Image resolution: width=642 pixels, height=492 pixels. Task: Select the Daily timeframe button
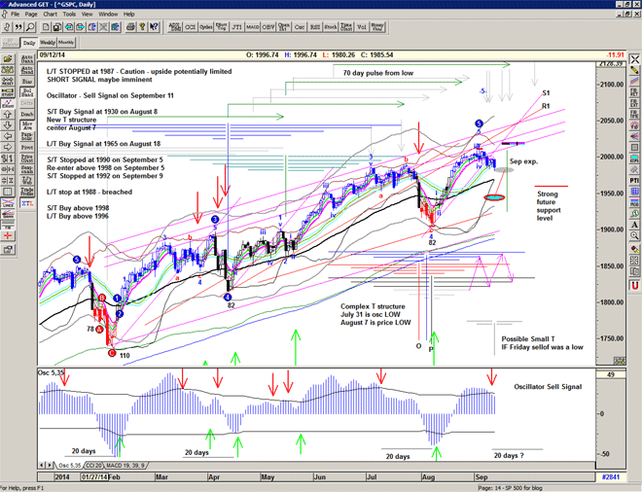tap(28, 42)
